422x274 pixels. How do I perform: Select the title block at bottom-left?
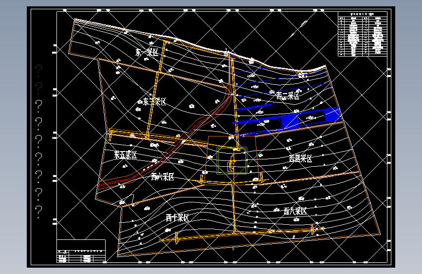point(81,251)
